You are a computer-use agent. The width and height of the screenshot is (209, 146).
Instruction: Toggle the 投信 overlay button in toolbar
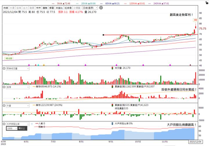pos(19,8)
